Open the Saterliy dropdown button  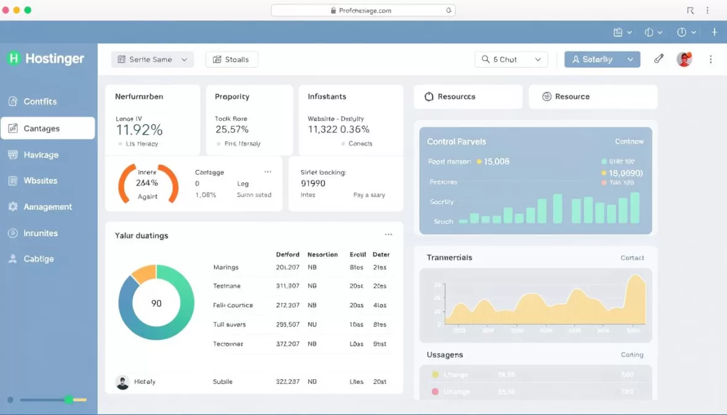(x=601, y=59)
